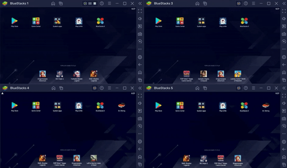Click the volume icon in BlueStacks 3 sidebar
The image size is (287, 168).
[284, 19]
